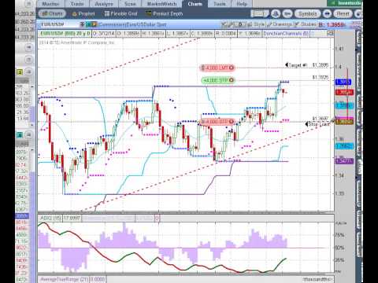Click the orange icon next to symbol field
Image resolution: width=378 pixels, height=283 pixels.
[94, 24]
